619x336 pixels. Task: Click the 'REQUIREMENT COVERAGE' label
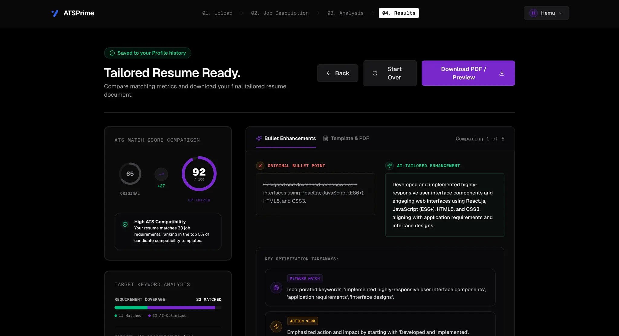pyautogui.click(x=140, y=299)
